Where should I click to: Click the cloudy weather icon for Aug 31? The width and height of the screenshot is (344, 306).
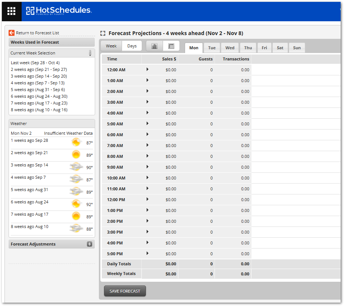(76, 191)
